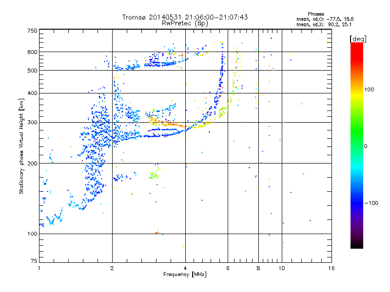
Task: Click the x-axis tick label '16'
Action: pyautogui.click(x=331, y=268)
